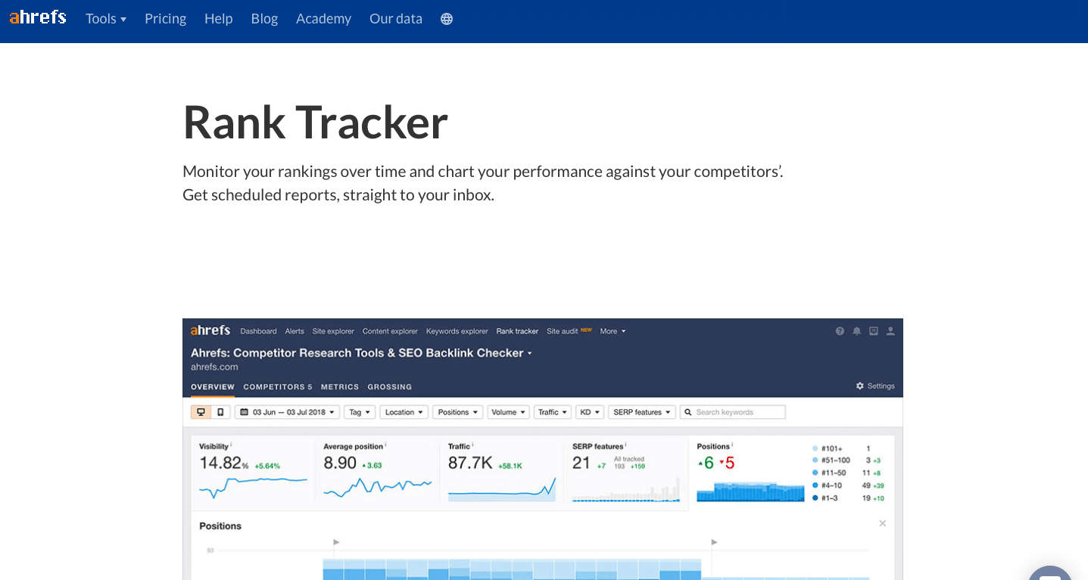The image size is (1088, 580).
Task: Focus the Search keywords field
Action: point(733,412)
